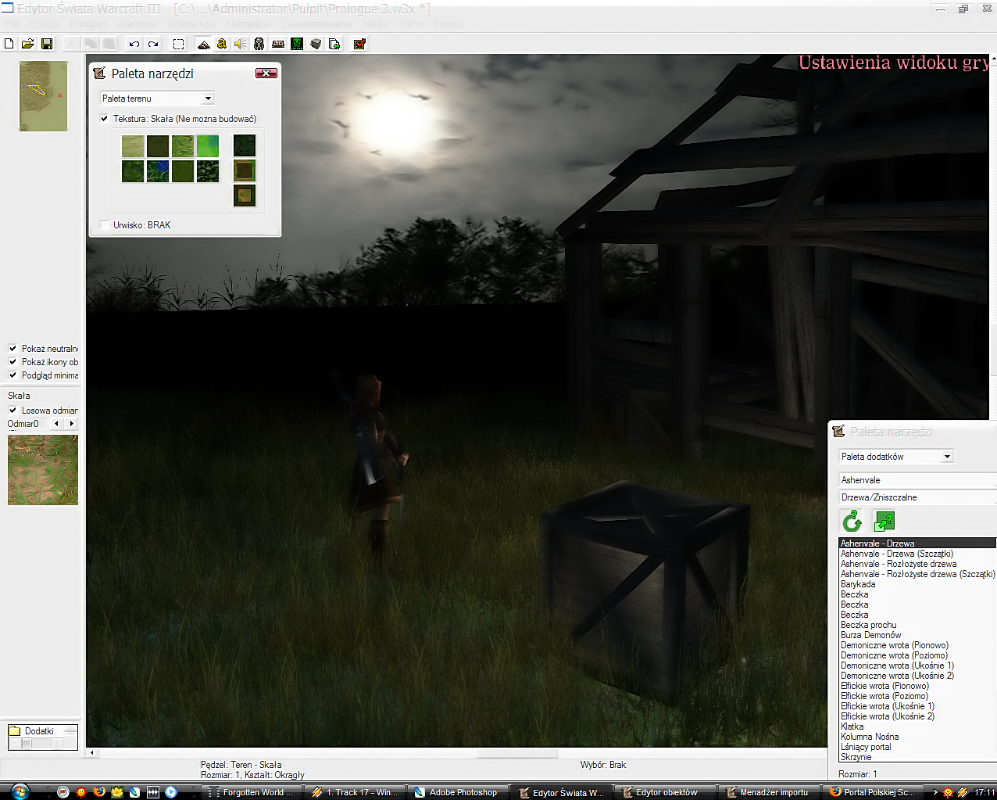Open a map with the folder icon

27,44
